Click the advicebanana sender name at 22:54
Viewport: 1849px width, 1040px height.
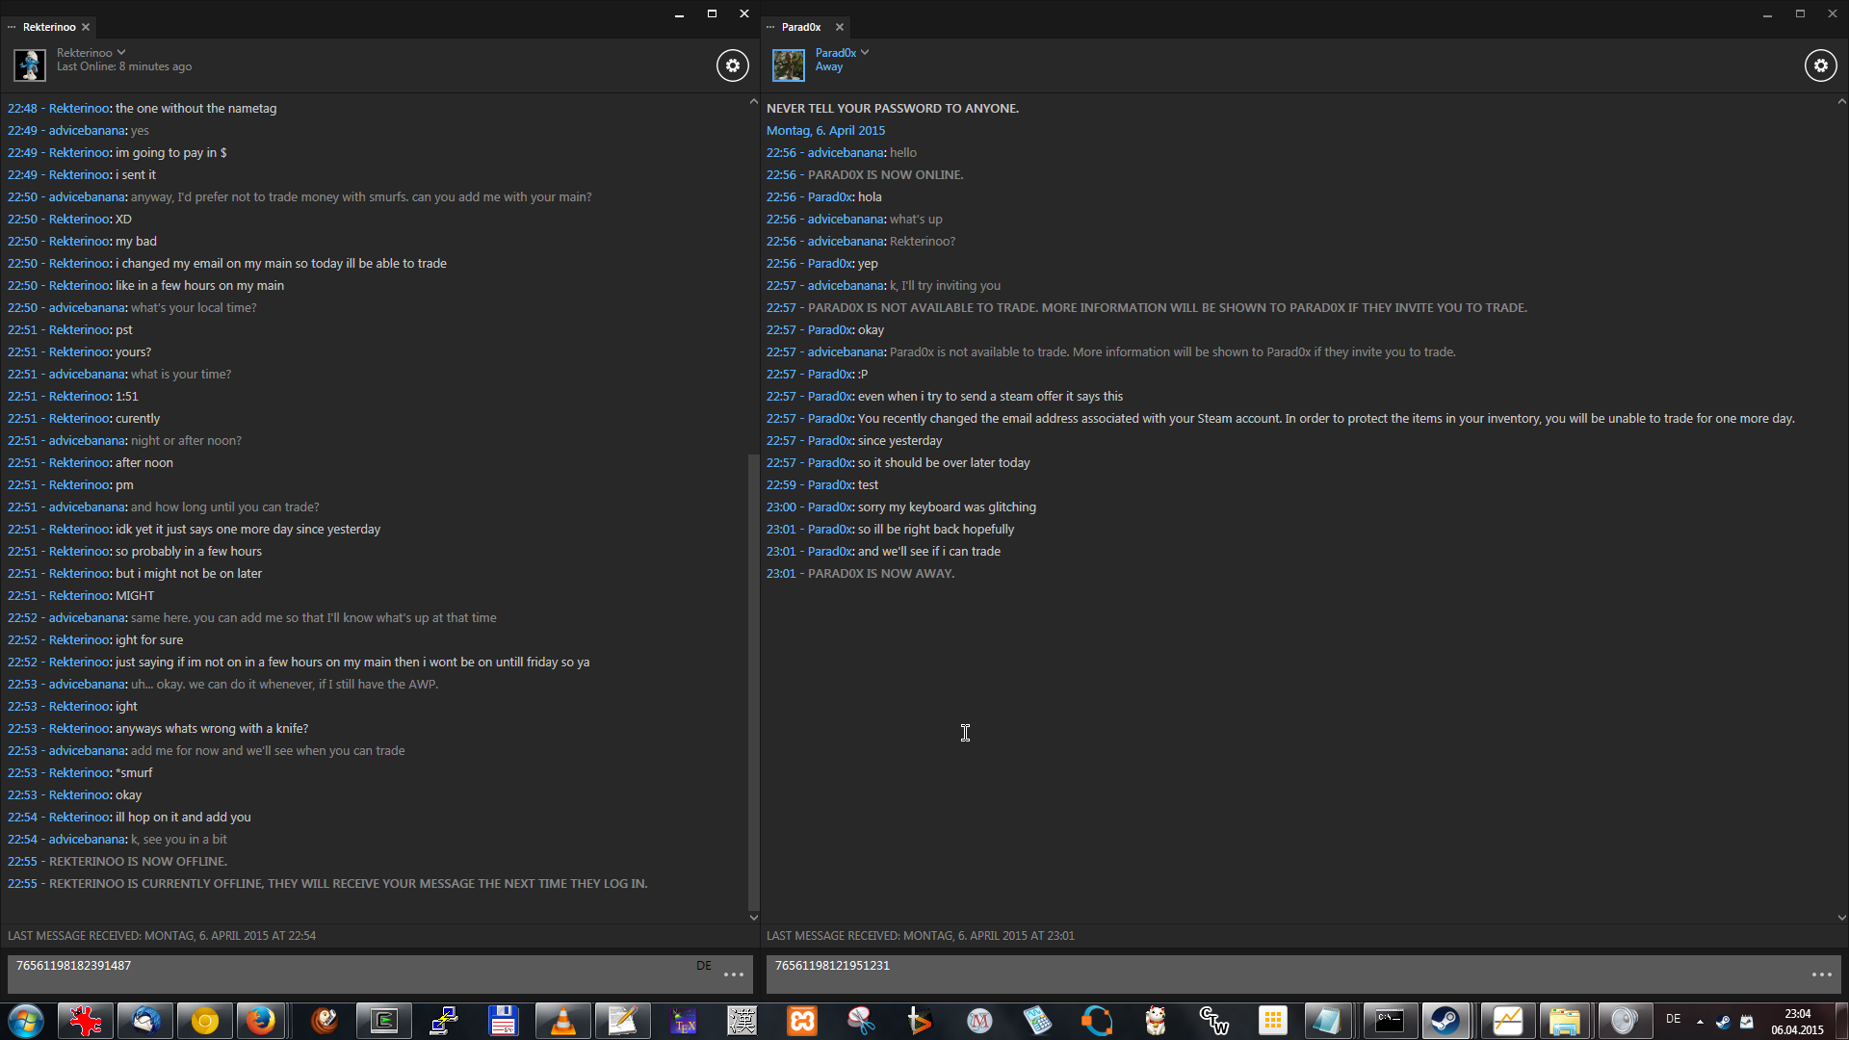tap(87, 840)
